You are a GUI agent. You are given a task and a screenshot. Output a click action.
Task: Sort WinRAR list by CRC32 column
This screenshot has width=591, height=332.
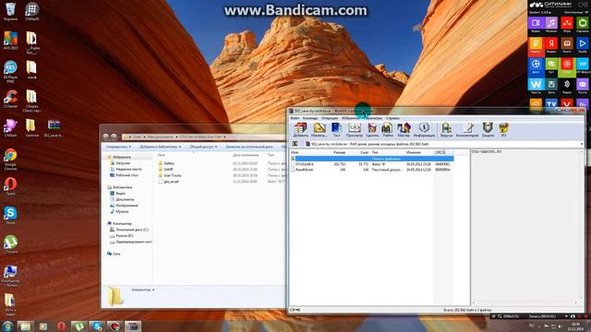click(440, 152)
